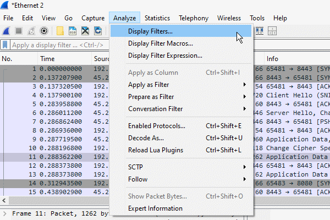Viewport: 330px width, 220px height.
Task: Select packet 3 at time 0.137320500
Action: (x=54, y=86)
